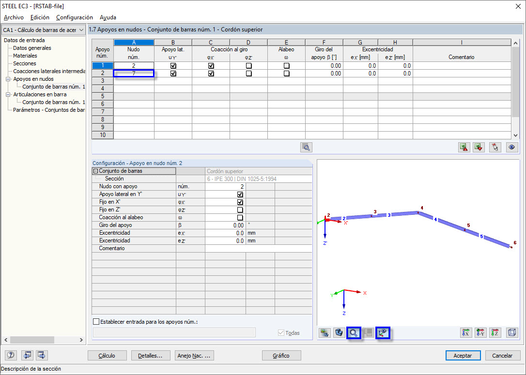Screen dimensions: 526x375
Task: Close the STEEL EC3 window
Action: (x=518, y=6)
